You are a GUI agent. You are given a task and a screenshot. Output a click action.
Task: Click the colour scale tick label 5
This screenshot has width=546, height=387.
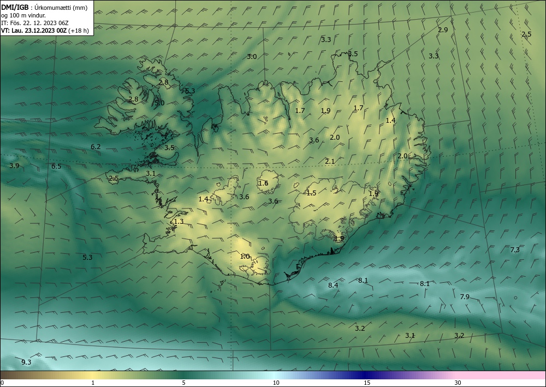click(183, 383)
